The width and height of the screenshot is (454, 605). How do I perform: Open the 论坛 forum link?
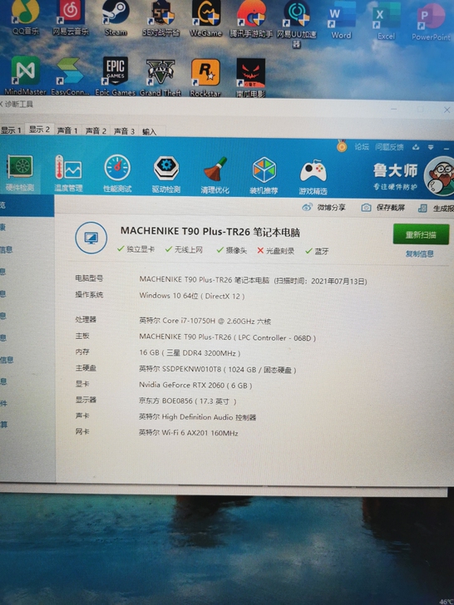362,146
